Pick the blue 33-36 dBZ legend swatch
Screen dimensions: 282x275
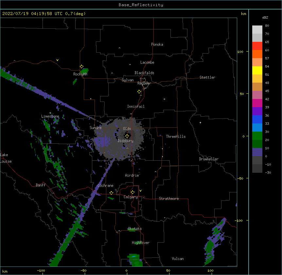point(257,119)
